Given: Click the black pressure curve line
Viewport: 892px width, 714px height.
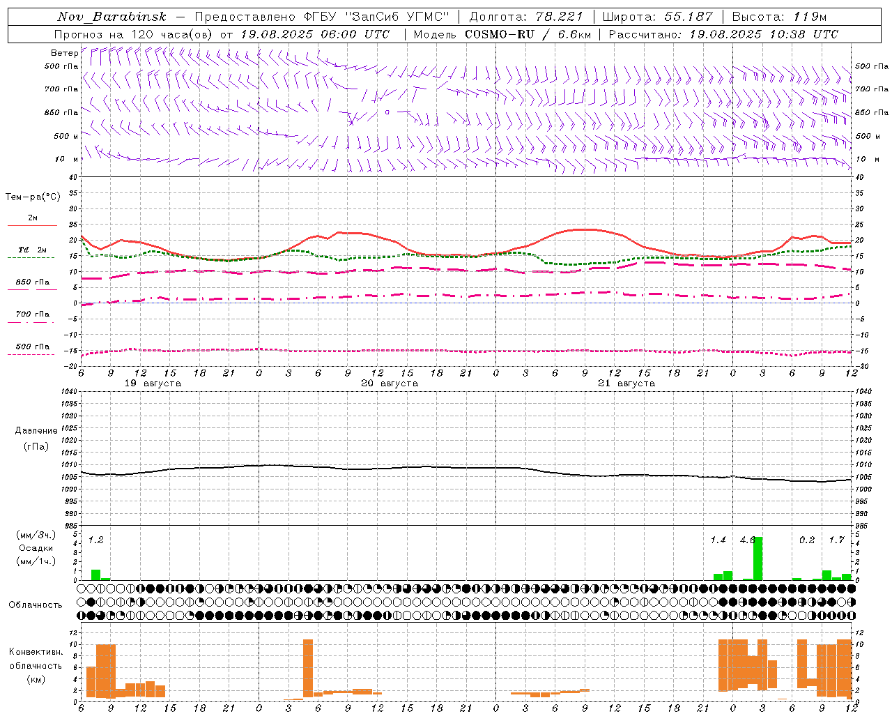Looking at the screenshot, I should pyautogui.click(x=467, y=468).
